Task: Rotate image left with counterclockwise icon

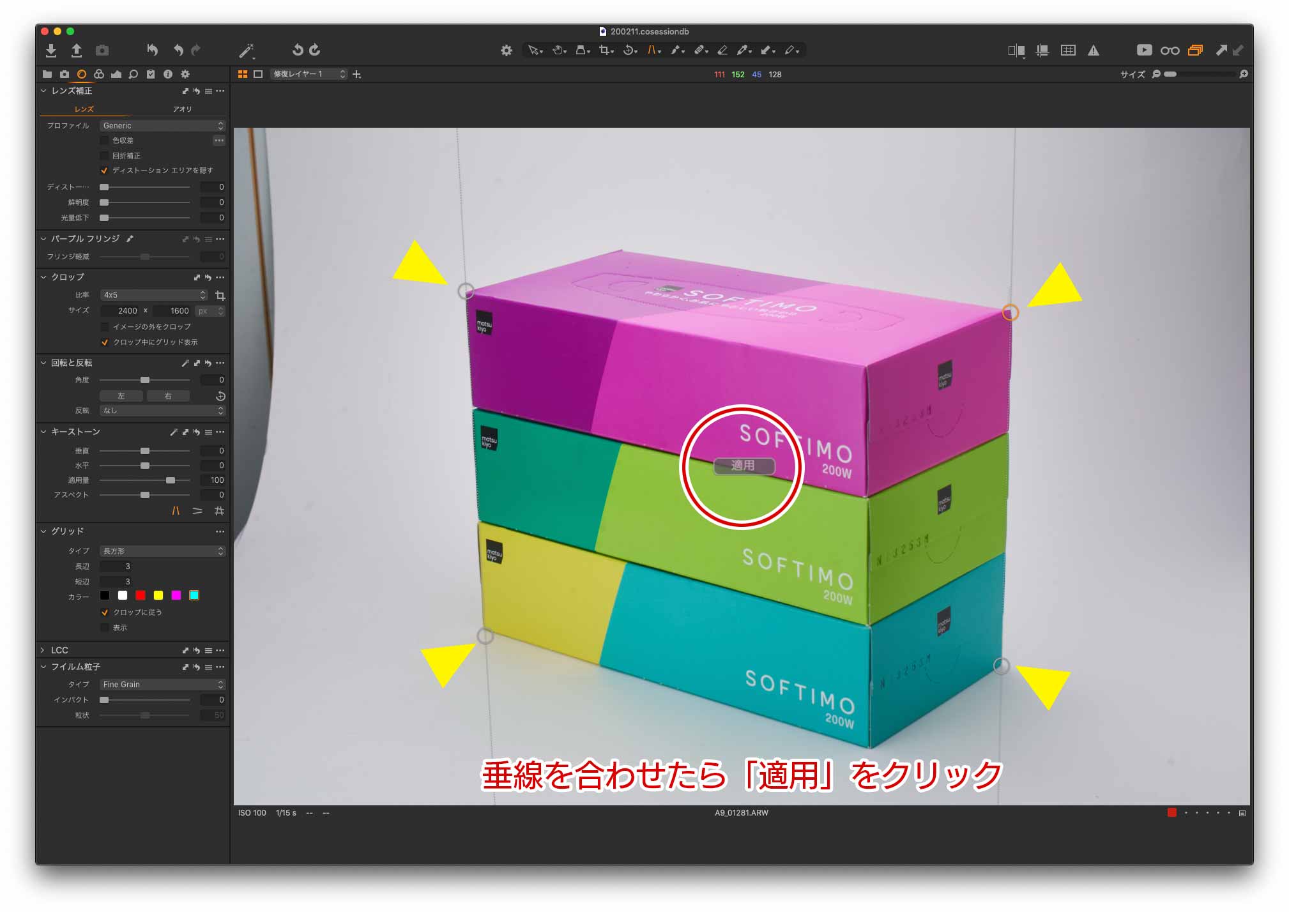Action: coord(298,50)
